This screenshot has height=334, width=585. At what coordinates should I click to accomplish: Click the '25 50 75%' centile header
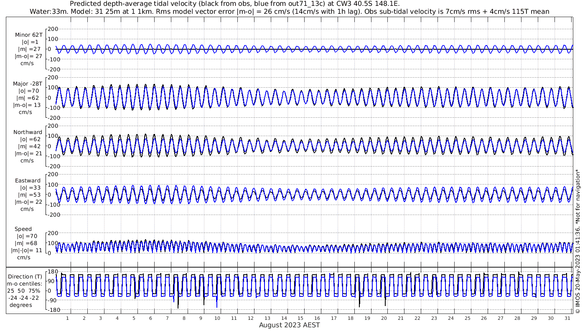click(24, 291)
